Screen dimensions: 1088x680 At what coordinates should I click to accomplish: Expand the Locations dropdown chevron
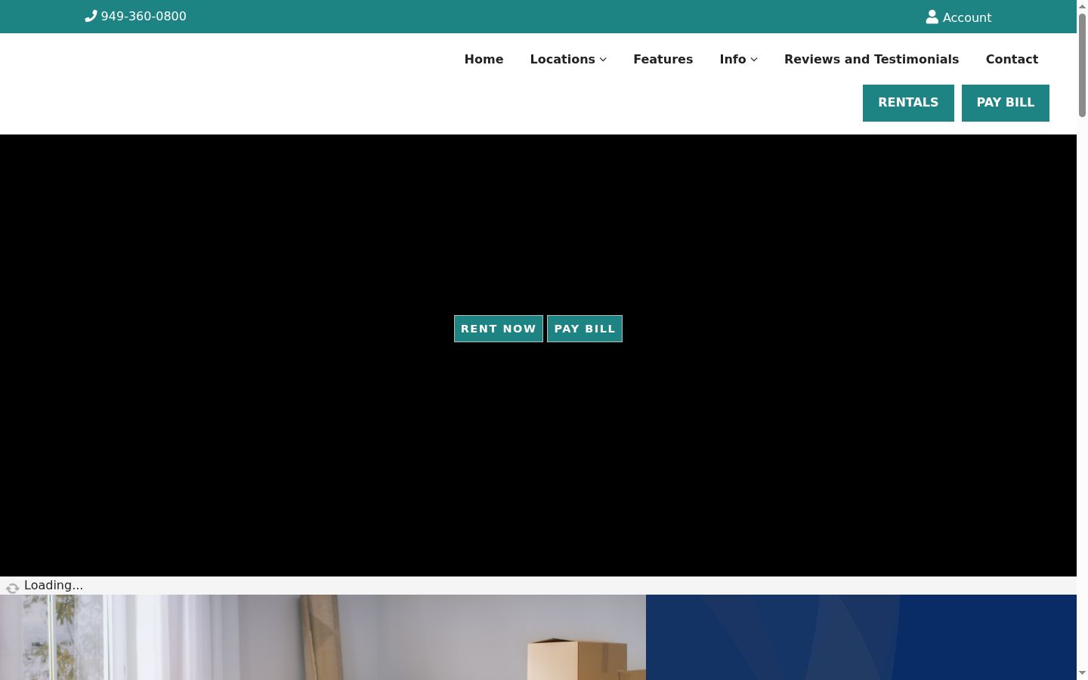tap(603, 60)
